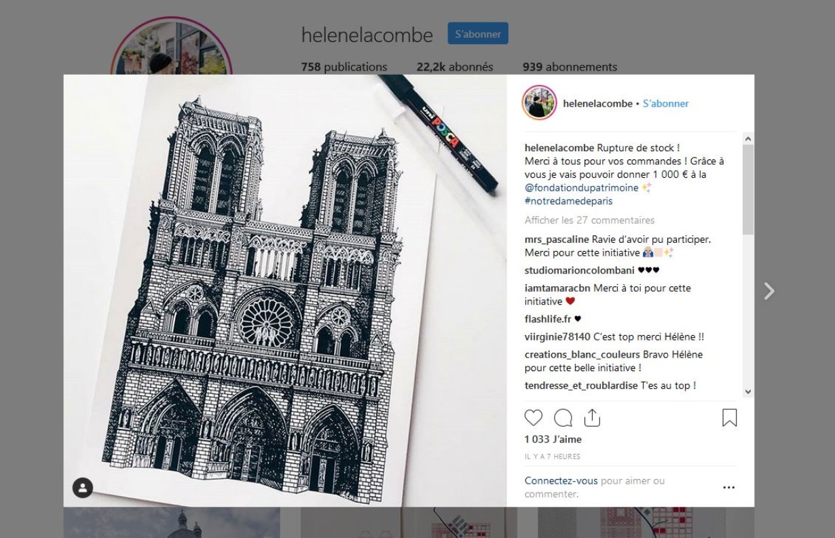
Task: Open the three-dot more options menu
Action: 728,487
